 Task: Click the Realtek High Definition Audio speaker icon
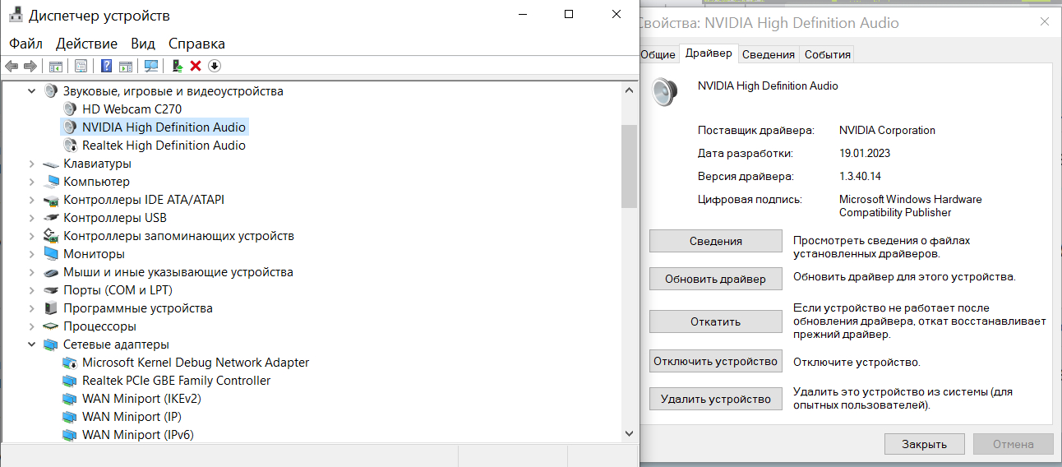pos(71,146)
